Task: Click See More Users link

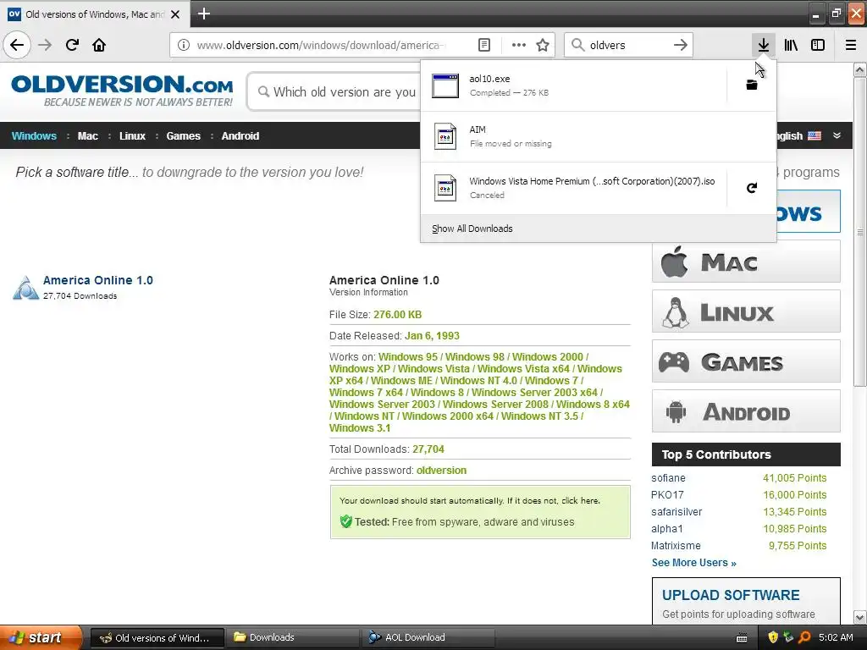Action: [x=693, y=563]
